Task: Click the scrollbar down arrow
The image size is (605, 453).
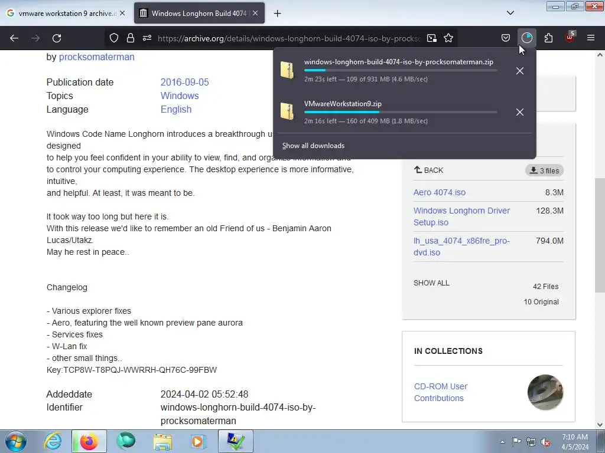Action: coord(600,425)
